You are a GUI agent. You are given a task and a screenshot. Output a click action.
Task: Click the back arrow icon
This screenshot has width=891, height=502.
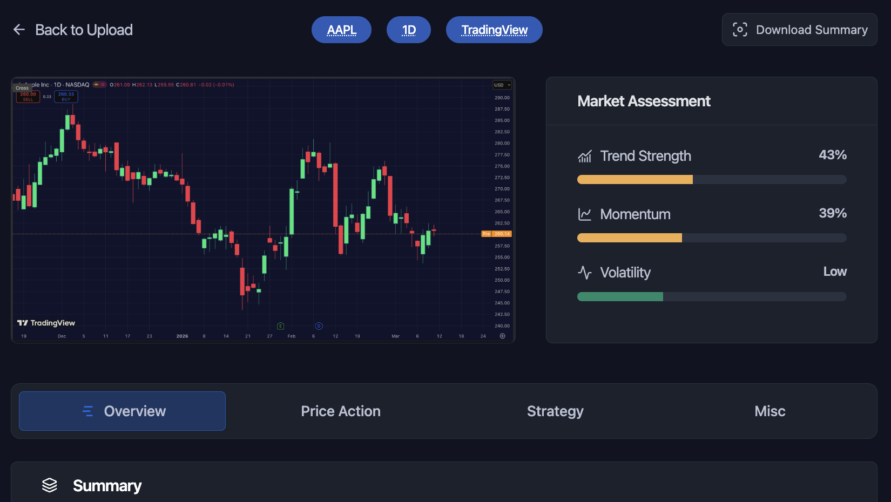(19, 30)
